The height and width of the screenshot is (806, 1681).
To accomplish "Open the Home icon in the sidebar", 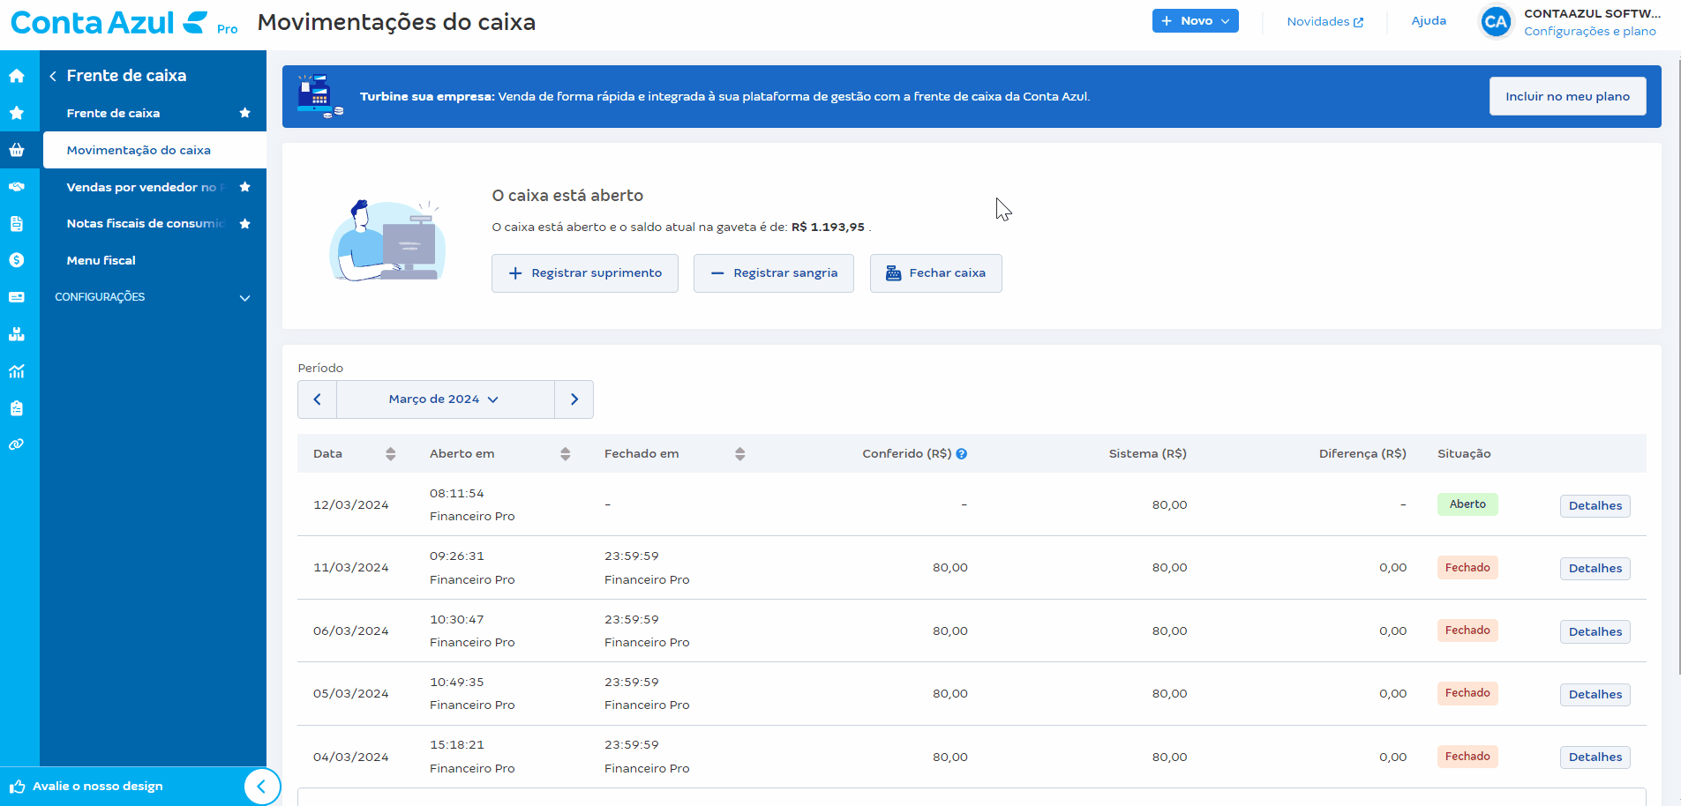I will [x=18, y=76].
